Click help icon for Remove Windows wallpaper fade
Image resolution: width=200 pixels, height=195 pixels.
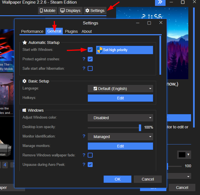pos(84,155)
